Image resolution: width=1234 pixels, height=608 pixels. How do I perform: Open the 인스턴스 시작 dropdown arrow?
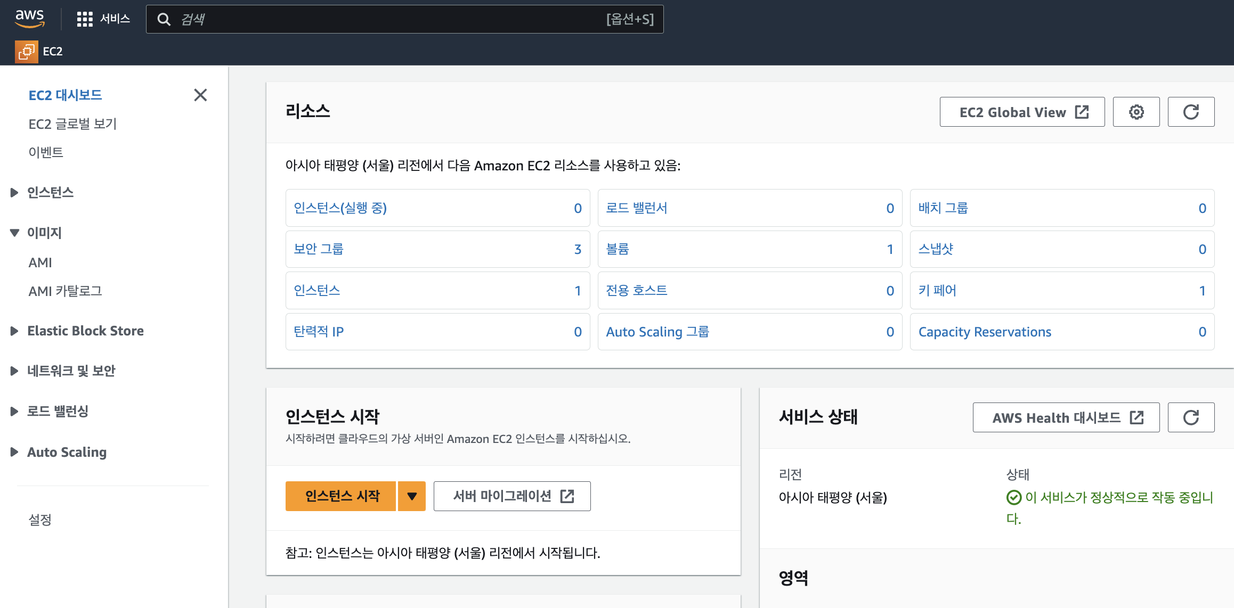click(412, 496)
